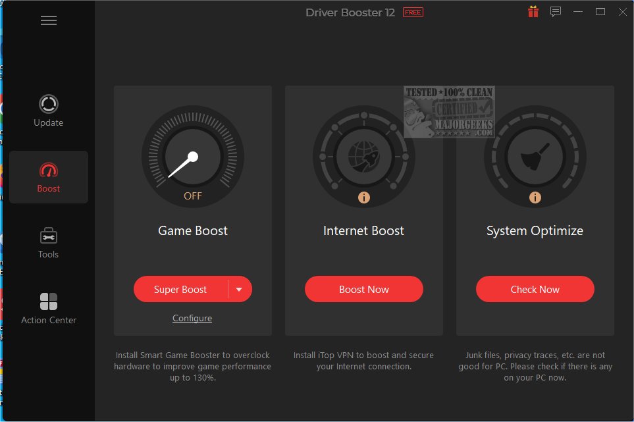The width and height of the screenshot is (634, 422).
Task: Open the feedback speech bubble icon
Action: click(x=556, y=12)
